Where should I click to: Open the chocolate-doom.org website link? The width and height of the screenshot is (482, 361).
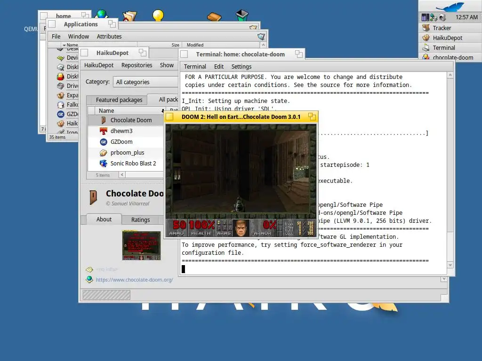click(134, 280)
